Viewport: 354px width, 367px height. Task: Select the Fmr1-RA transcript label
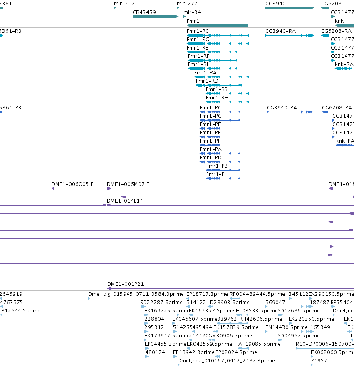coord(205,73)
